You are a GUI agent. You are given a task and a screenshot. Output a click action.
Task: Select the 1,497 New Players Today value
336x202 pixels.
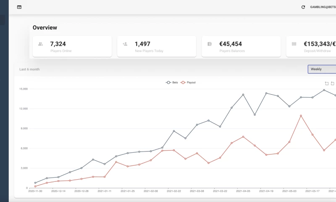[142, 44]
